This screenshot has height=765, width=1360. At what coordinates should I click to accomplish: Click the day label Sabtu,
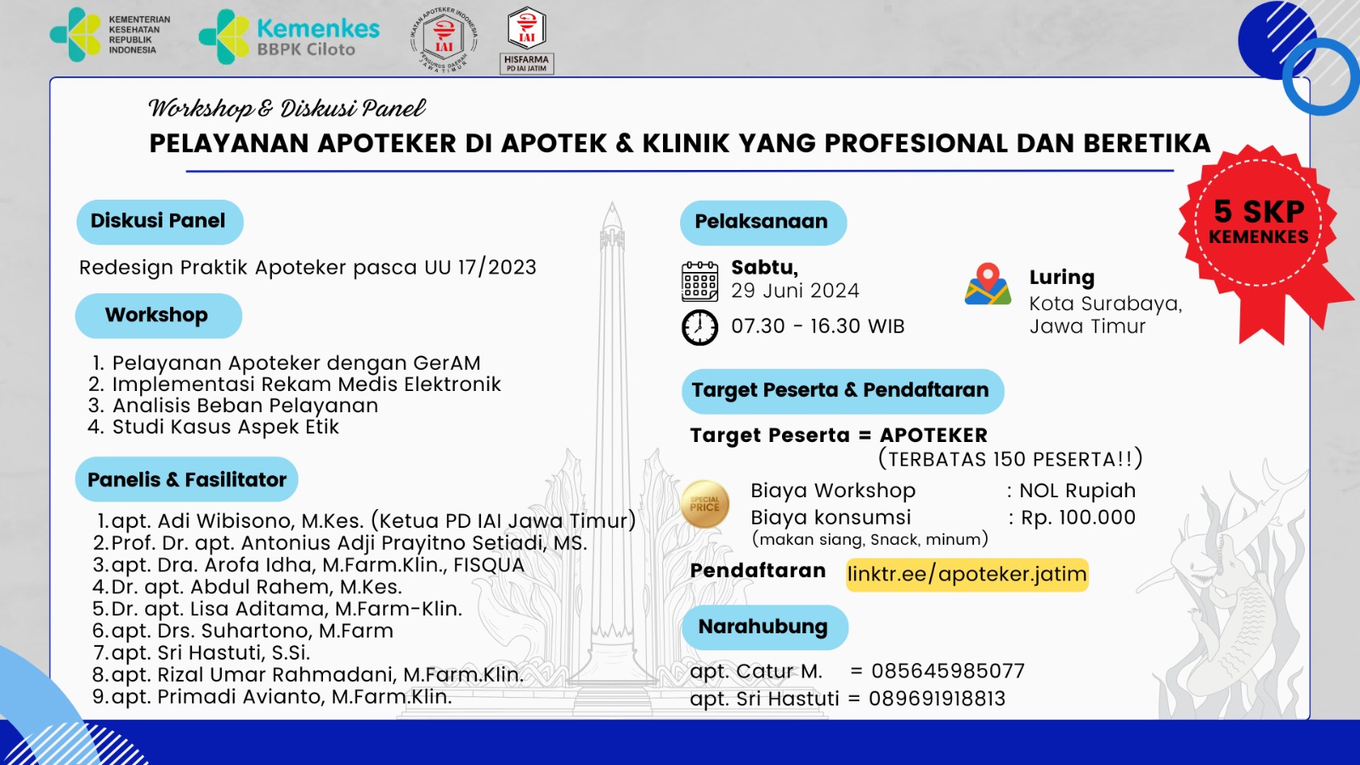point(765,268)
